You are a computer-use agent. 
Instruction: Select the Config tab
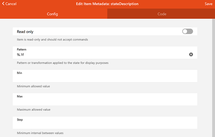(x=52, y=14)
